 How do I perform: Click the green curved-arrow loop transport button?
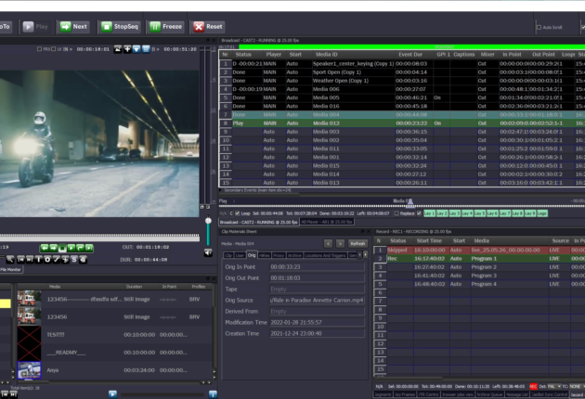(80, 248)
